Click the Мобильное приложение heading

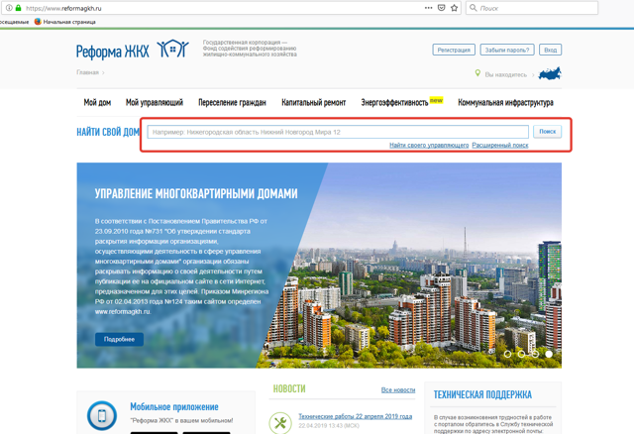(x=174, y=407)
